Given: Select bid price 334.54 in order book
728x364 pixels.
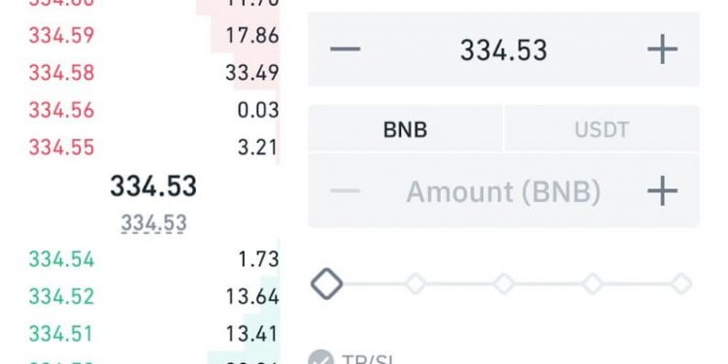Looking at the screenshot, I should (62, 258).
